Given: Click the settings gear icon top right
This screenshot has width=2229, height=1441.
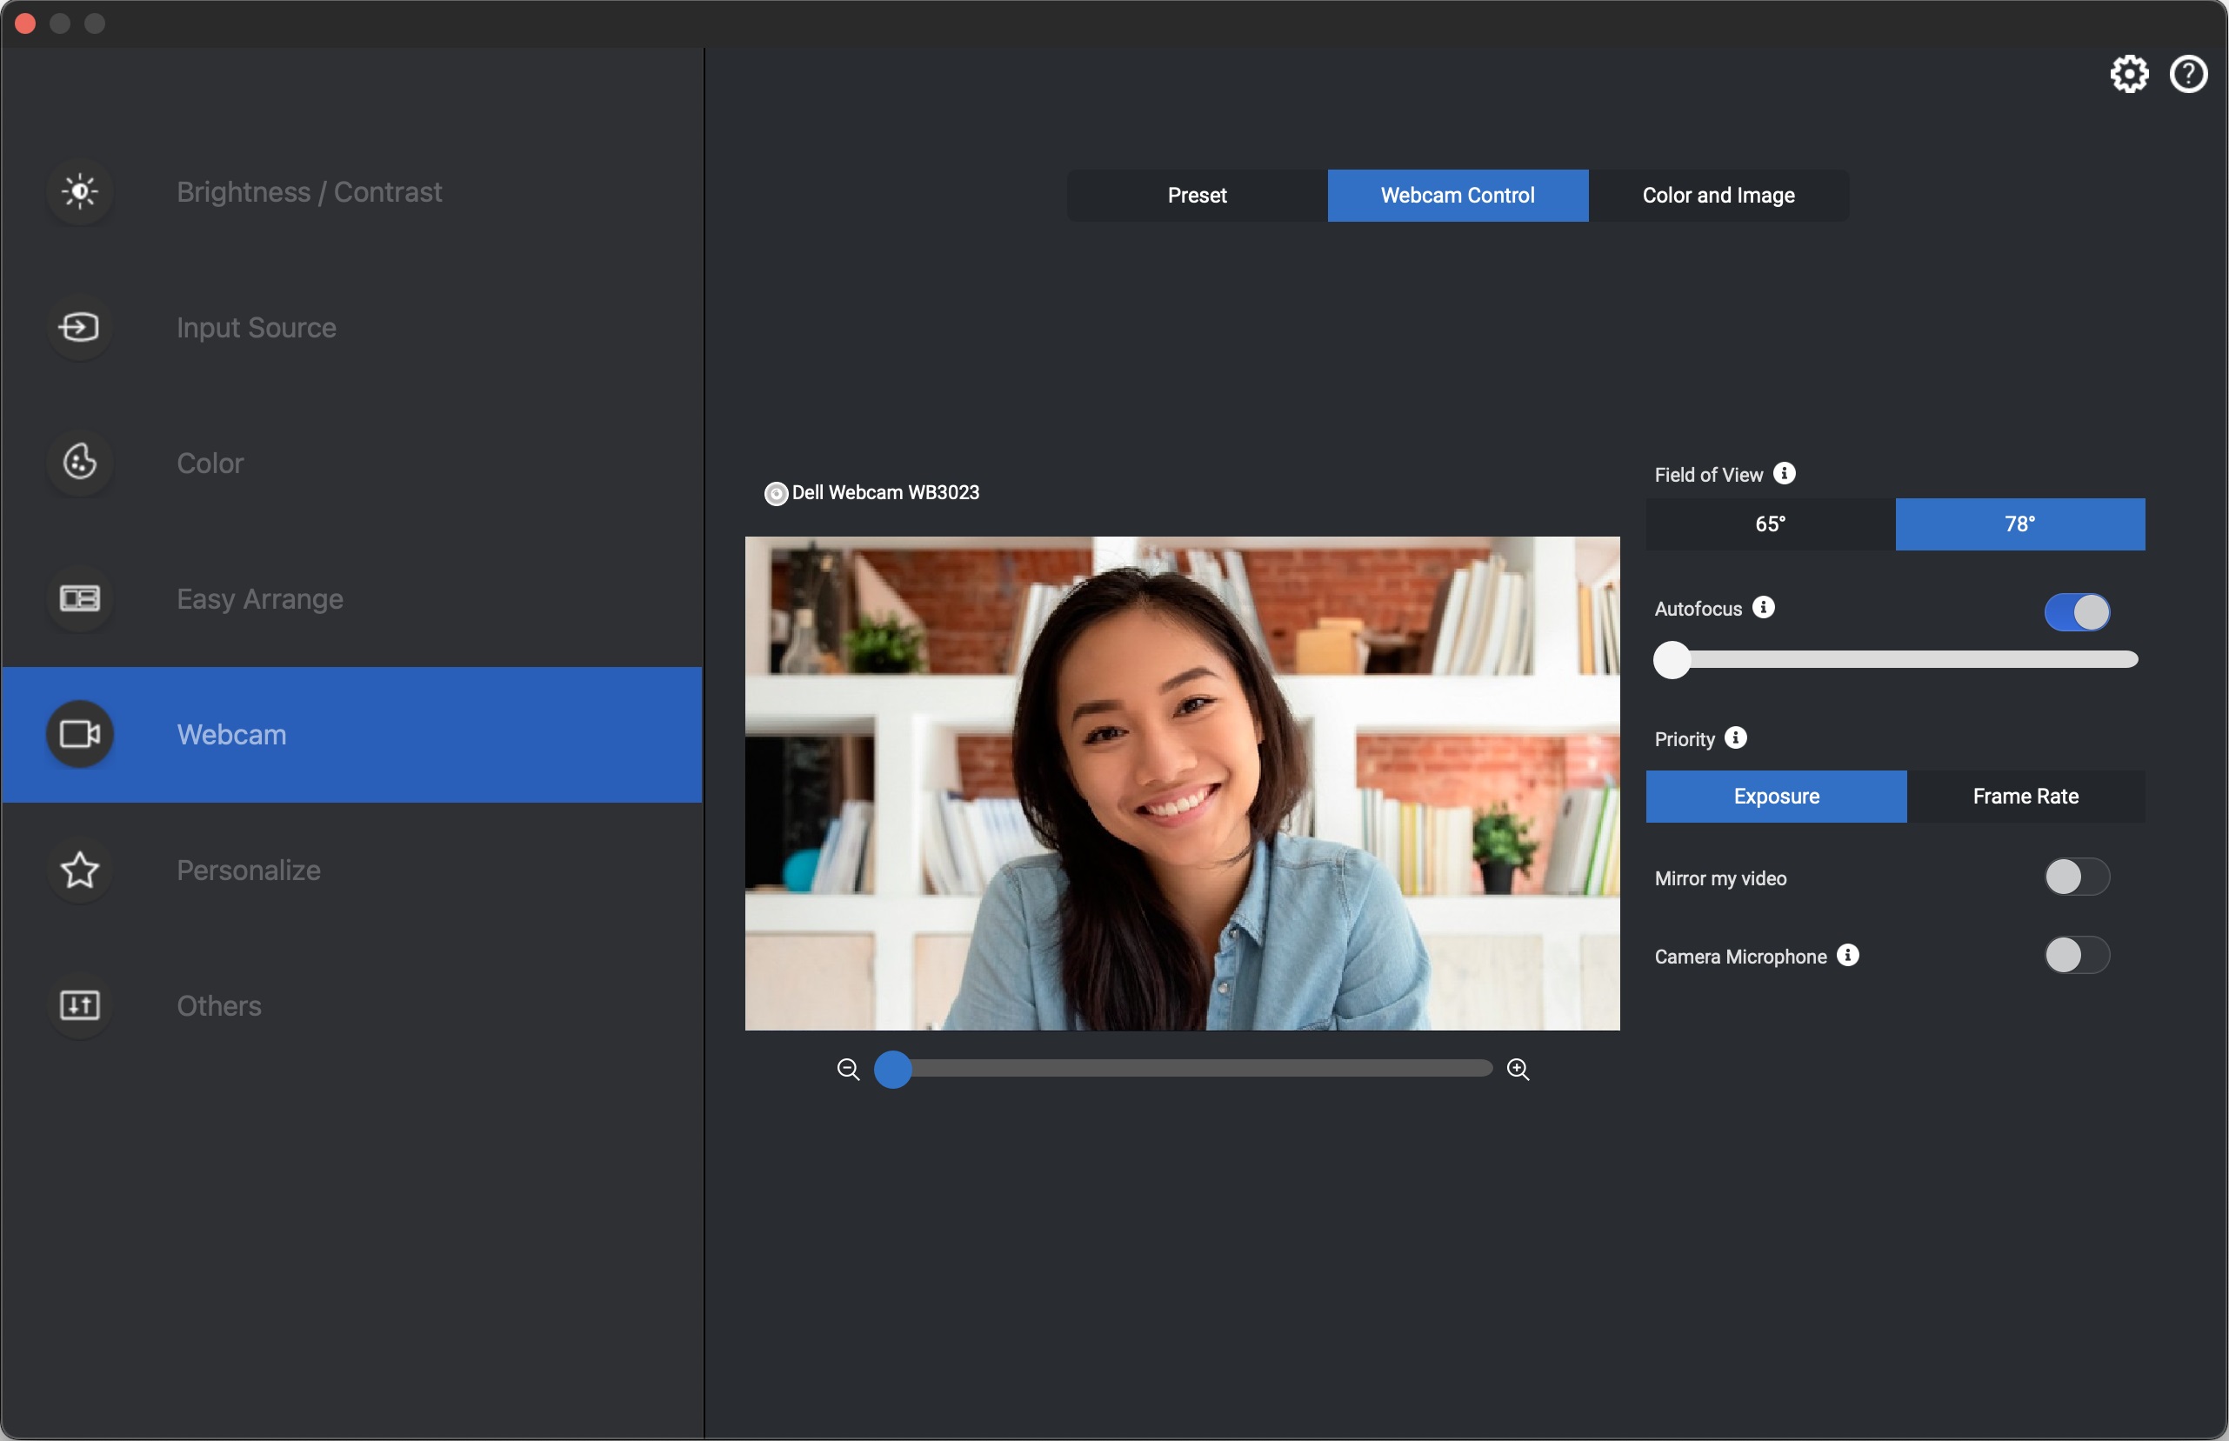Looking at the screenshot, I should pos(2128,73).
